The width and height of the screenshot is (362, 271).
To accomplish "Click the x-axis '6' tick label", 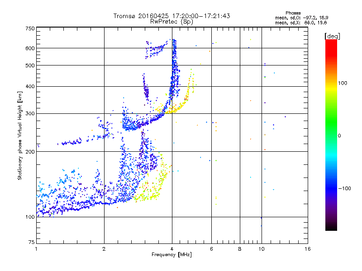I will [x=211, y=249].
